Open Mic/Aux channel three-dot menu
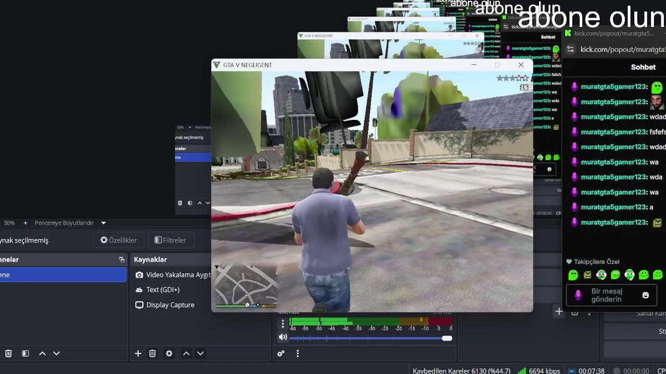The image size is (666, 374). coord(283,324)
